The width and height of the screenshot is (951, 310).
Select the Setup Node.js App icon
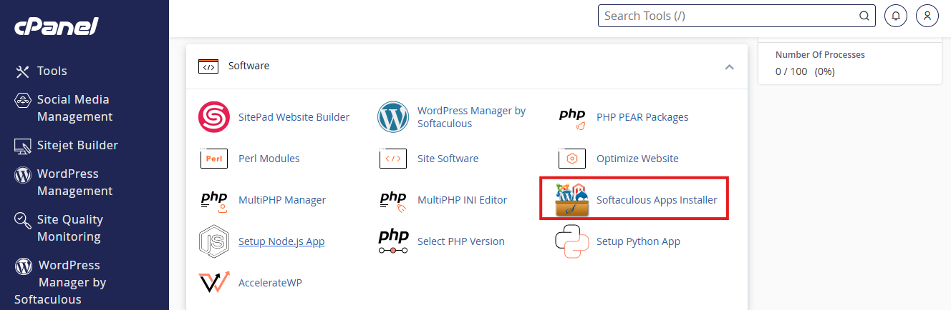tap(213, 241)
